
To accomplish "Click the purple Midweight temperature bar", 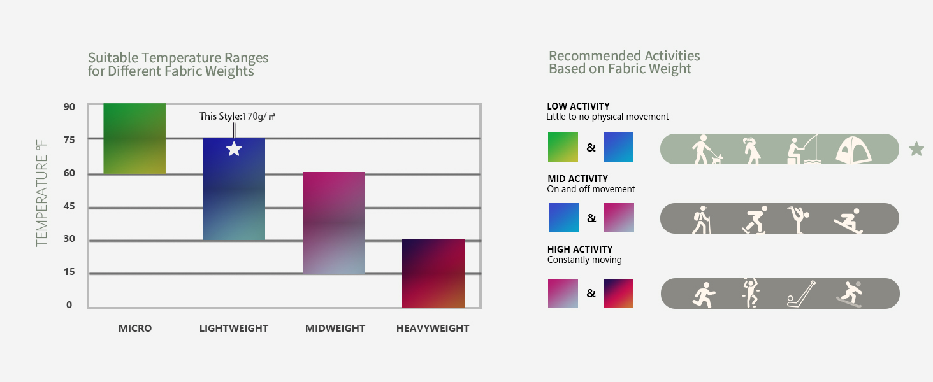I will coord(334,223).
